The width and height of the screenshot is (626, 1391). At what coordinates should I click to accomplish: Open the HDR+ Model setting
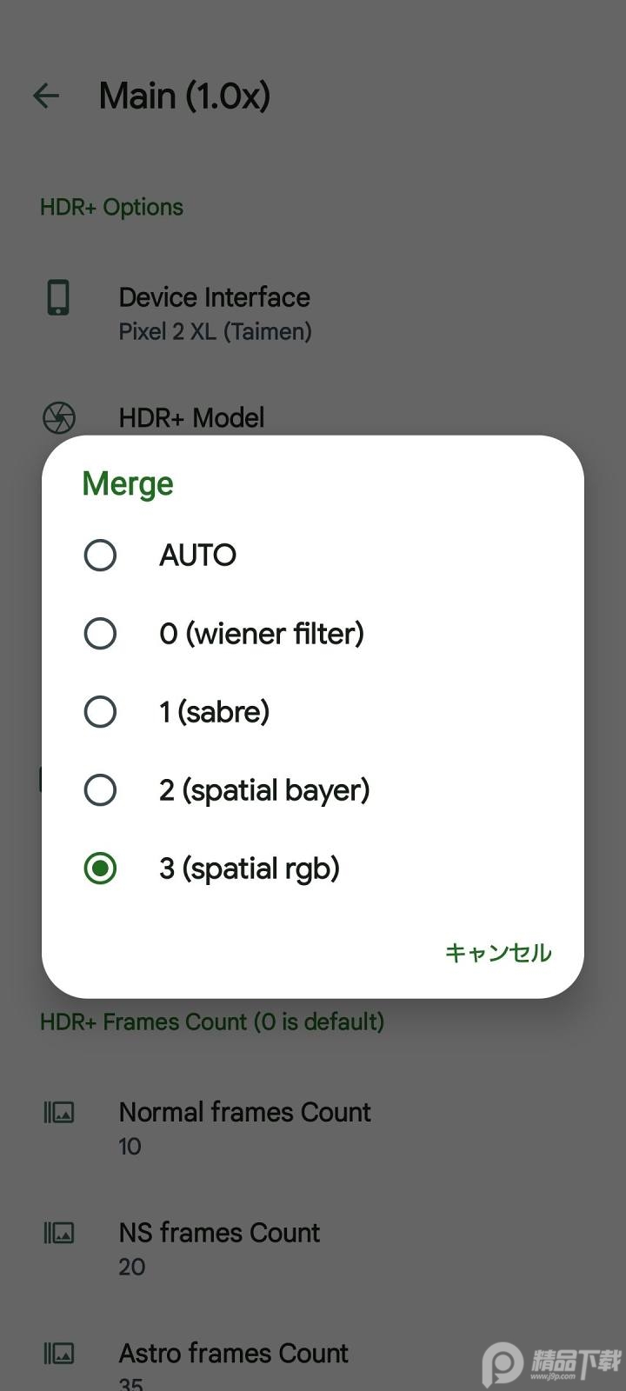[x=191, y=418]
